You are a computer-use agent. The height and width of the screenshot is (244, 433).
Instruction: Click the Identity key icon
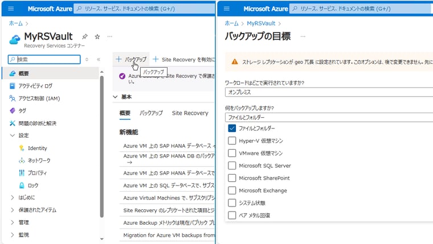click(22, 148)
